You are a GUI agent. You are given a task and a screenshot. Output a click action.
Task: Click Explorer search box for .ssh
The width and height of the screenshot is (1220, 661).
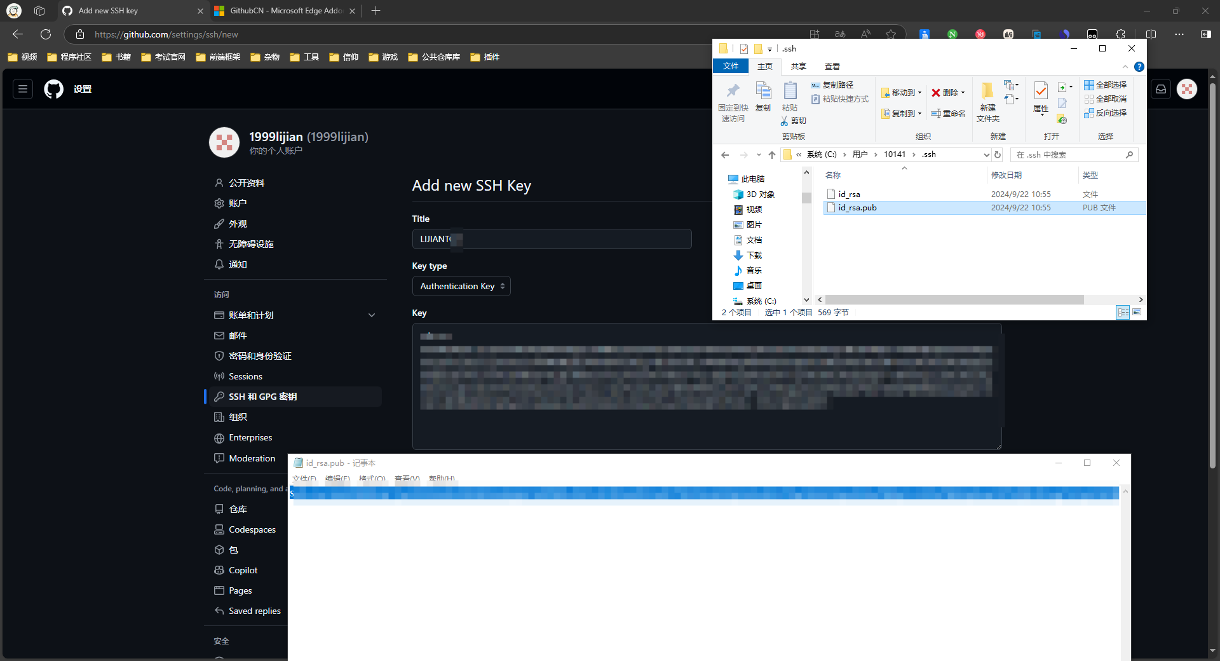(x=1074, y=154)
